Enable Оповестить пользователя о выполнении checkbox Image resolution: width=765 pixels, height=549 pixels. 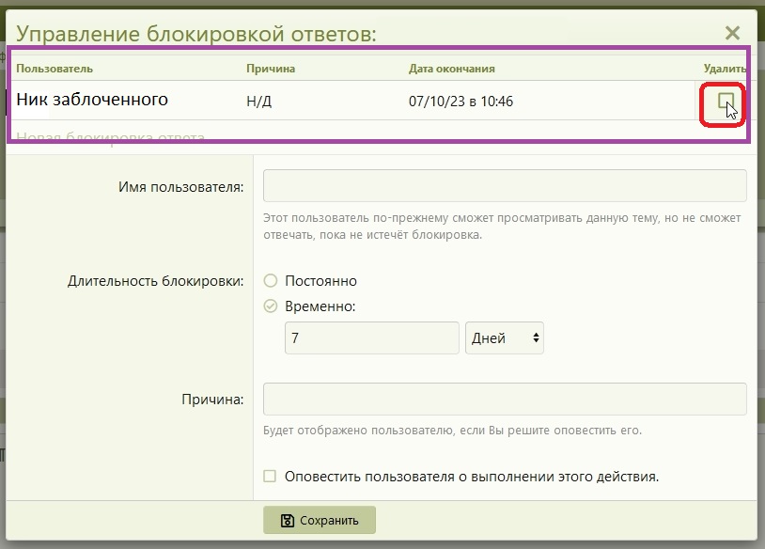click(x=270, y=476)
